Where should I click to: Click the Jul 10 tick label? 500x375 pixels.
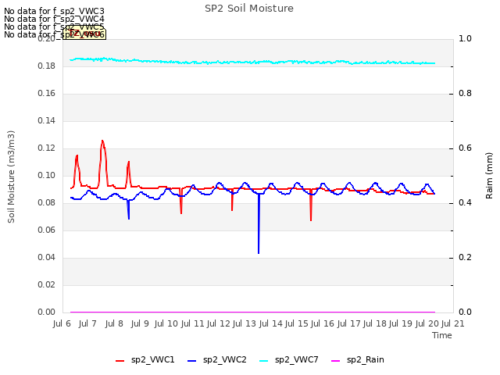pyautogui.click(x=166, y=323)
